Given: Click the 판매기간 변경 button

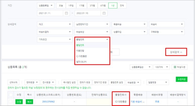Looking at the screenshot, I should click(100, 82).
